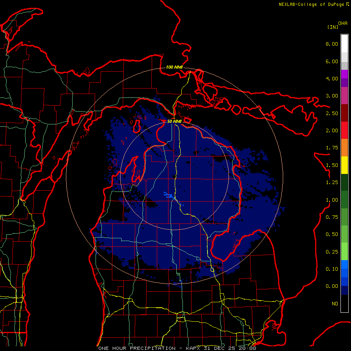Pick the light blue legend swatch
Screen dimensions: 351x351
(x=344, y=264)
